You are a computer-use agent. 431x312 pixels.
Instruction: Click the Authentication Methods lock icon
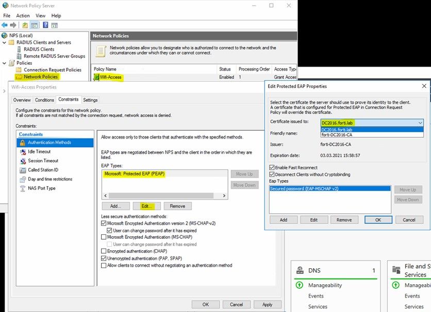pyautogui.click(x=23, y=143)
